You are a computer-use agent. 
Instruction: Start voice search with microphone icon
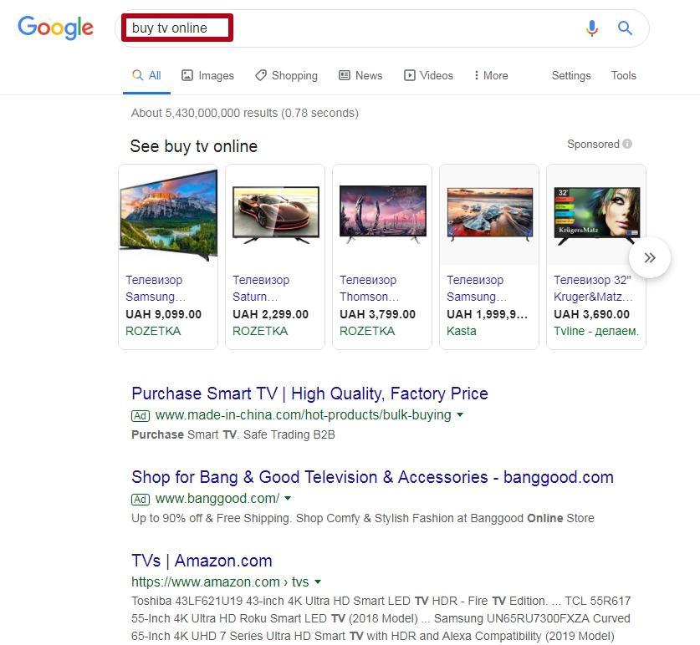click(592, 28)
